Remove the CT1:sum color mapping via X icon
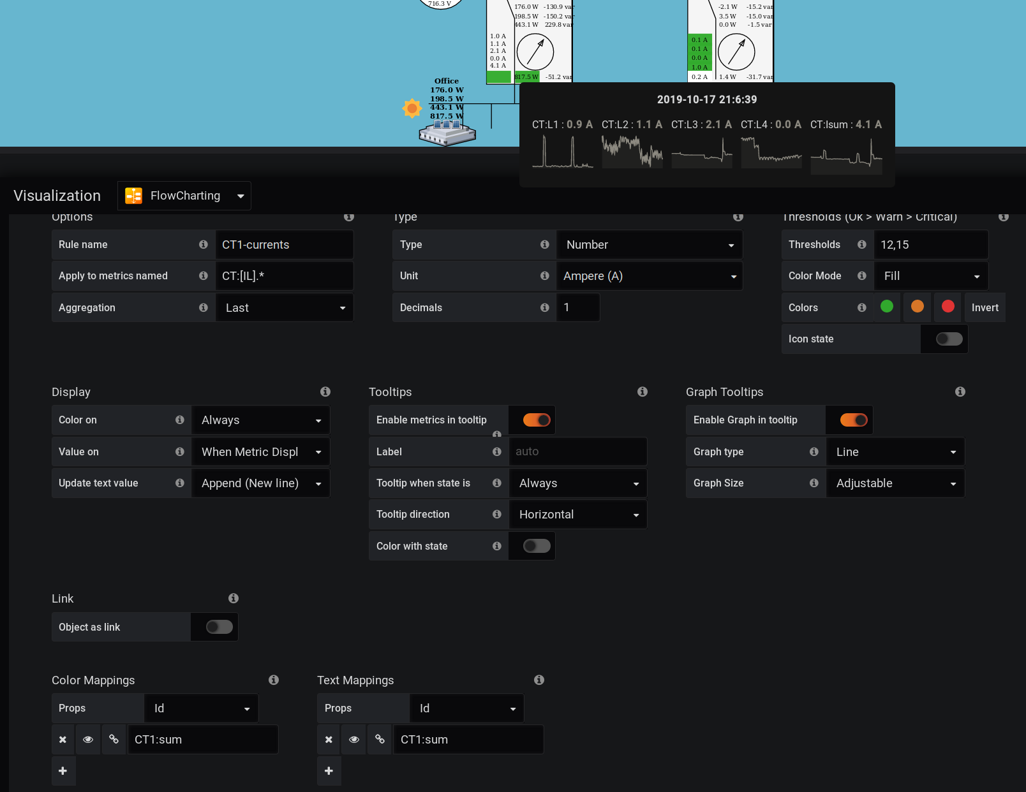1026x792 pixels. [x=63, y=739]
